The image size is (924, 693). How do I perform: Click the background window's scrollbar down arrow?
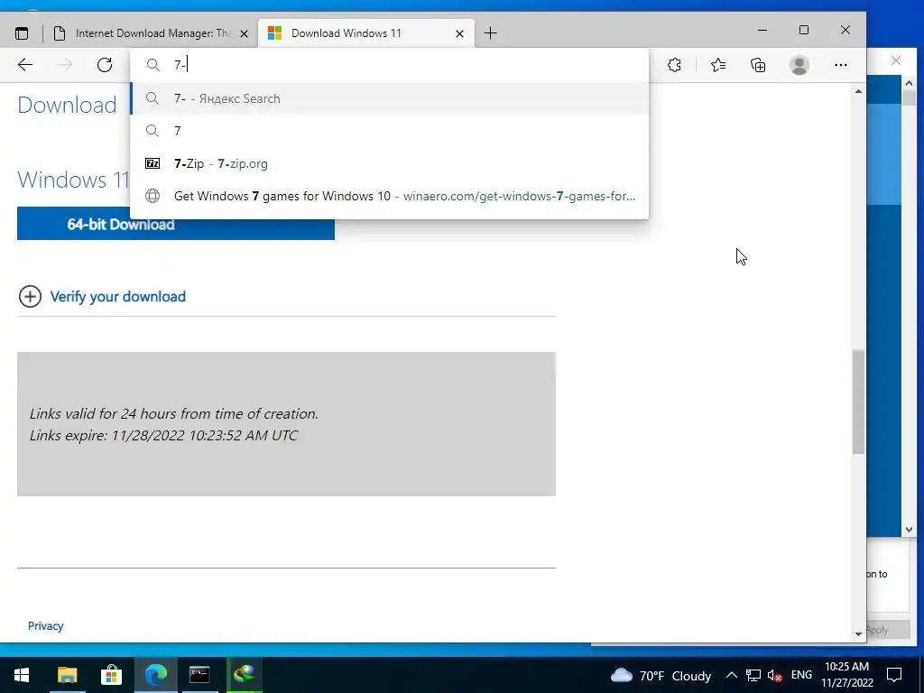pyautogui.click(x=909, y=530)
